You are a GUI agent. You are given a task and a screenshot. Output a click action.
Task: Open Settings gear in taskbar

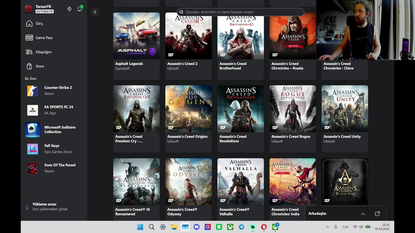click(163, 227)
